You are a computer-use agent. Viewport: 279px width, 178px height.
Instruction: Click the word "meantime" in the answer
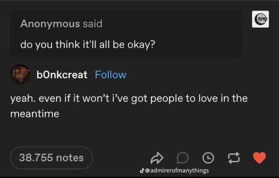pyautogui.click(x=35, y=114)
